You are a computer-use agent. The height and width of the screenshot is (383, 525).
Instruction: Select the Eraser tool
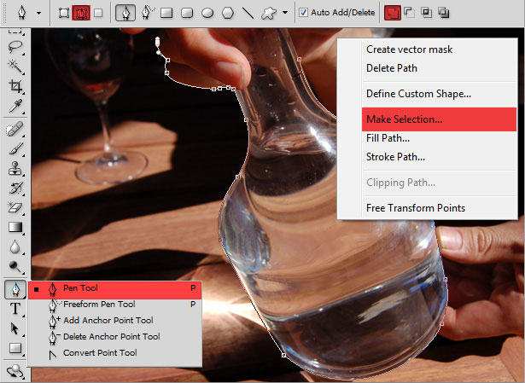(x=15, y=208)
